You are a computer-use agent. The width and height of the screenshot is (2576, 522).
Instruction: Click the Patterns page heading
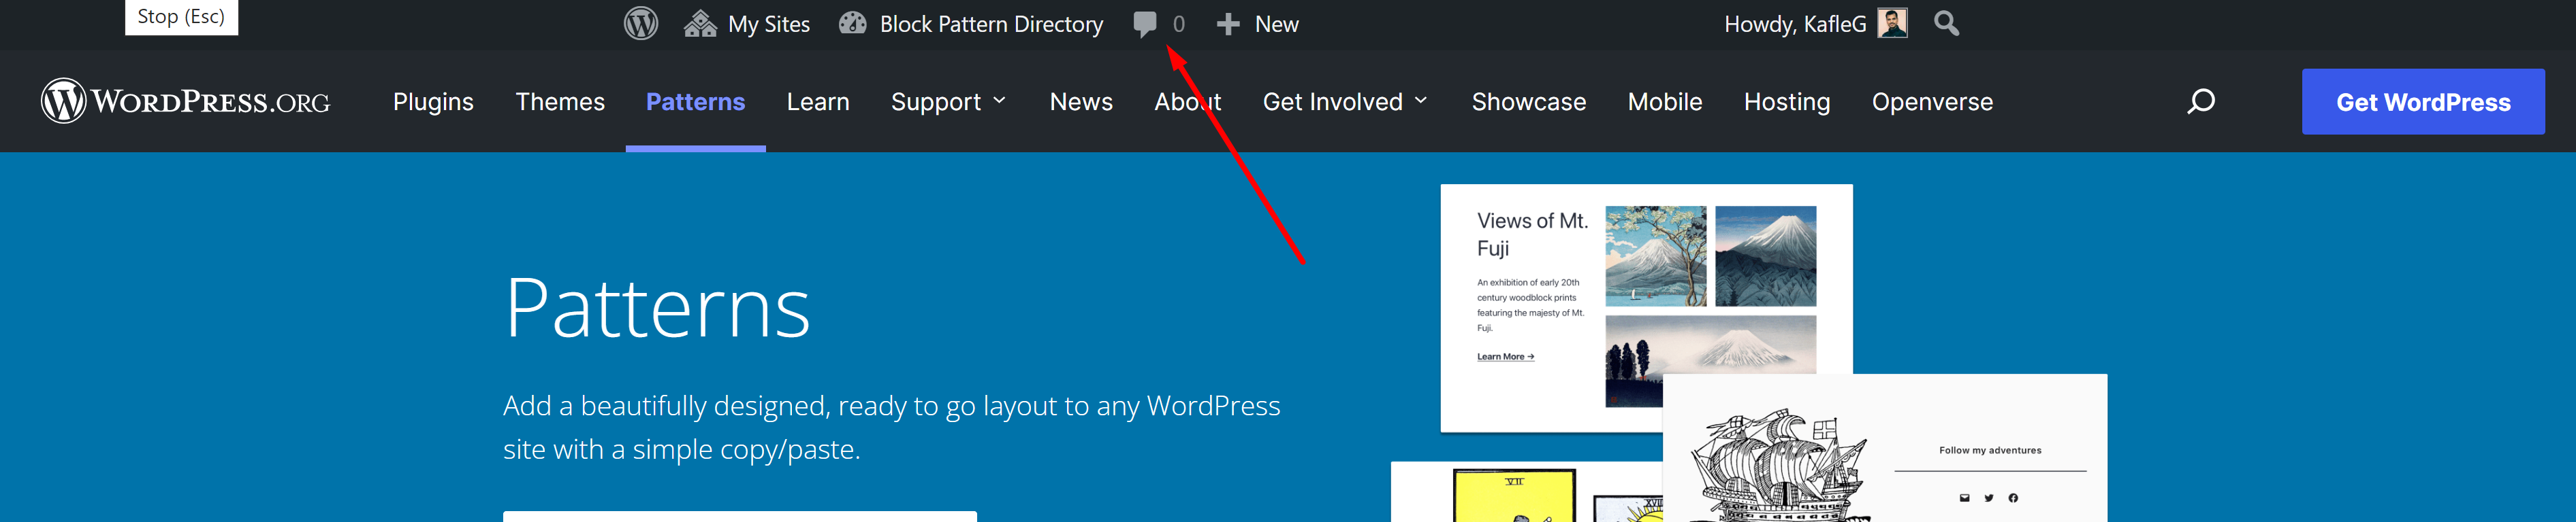point(657,309)
